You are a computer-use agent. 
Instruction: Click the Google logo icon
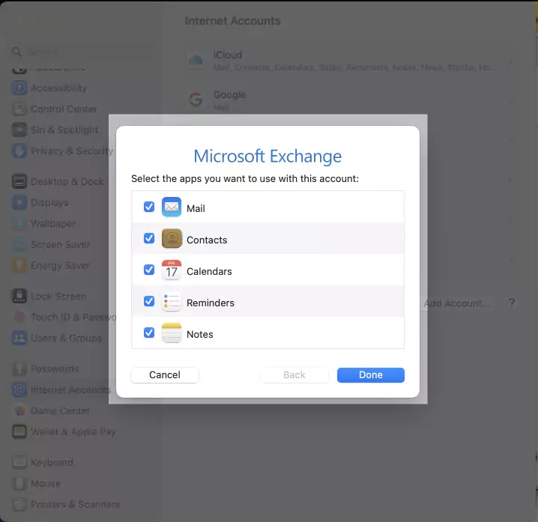(x=196, y=100)
